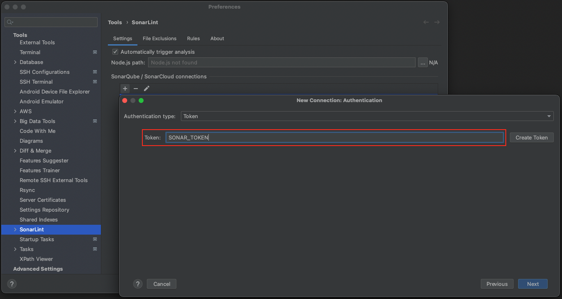Click the forward navigation arrow in Preferences

point(437,22)
